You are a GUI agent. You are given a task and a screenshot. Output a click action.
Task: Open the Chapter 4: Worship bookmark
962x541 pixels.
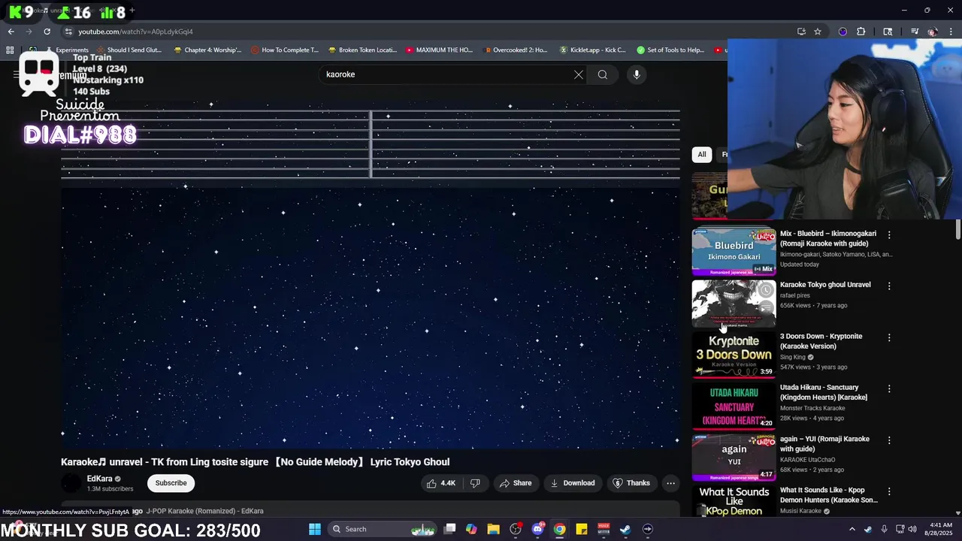(x=208, y=50)
